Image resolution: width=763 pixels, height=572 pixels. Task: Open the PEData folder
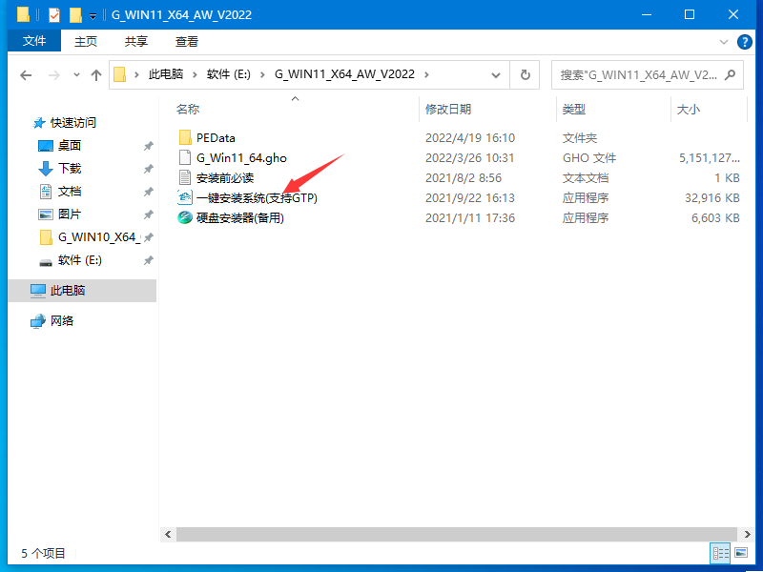205,137
